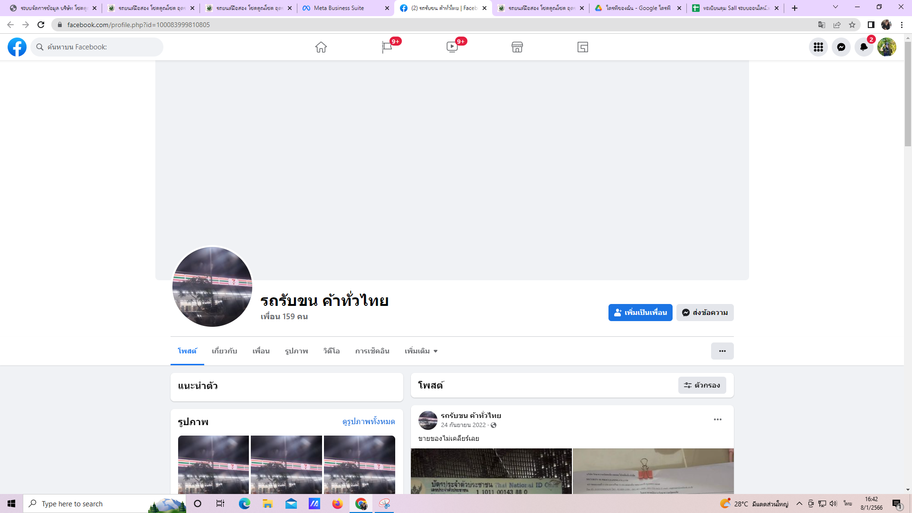Open ดูรูปภาพทั้งหมด link
Viewport: 912px width, 513px height.
pyautogui.click(x=368, y=421)
